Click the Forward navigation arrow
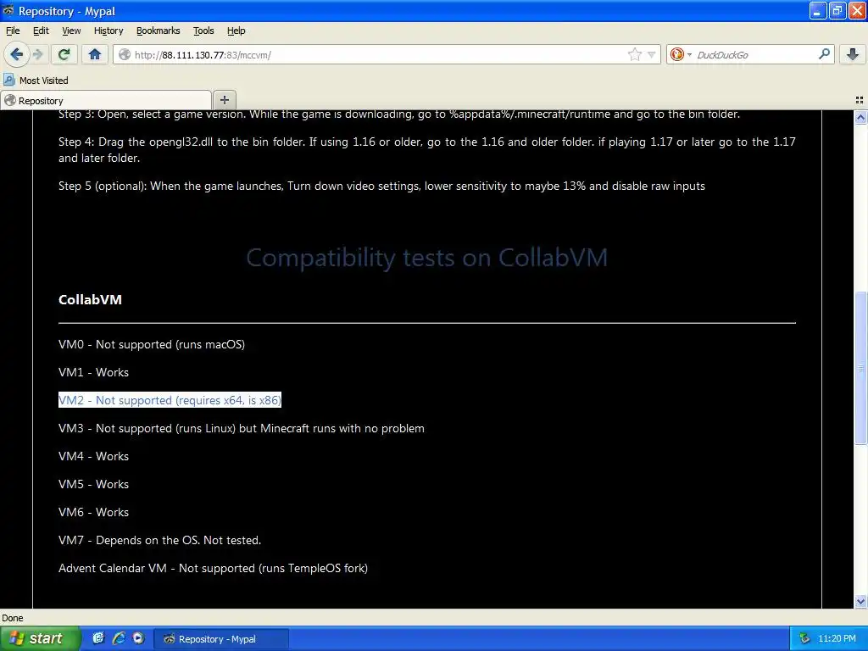The width and height of the screenshot is (868, 651). pyautogui.click(x=37, y=54)
